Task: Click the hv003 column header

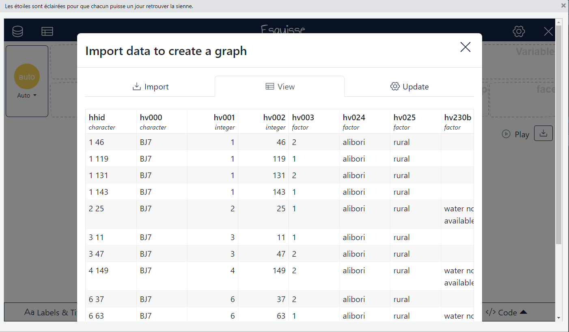Action: (x=314, y=121)
